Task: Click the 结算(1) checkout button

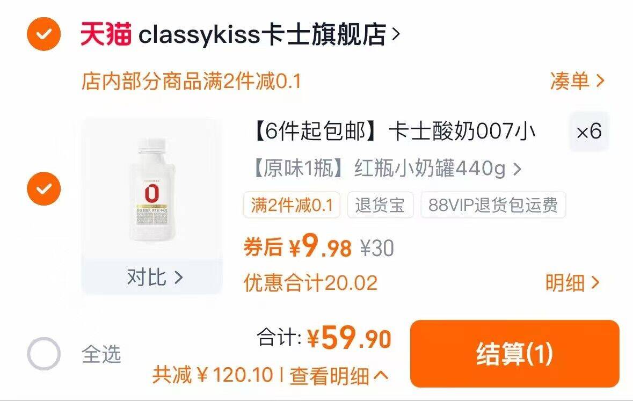Action: [514, 354]
